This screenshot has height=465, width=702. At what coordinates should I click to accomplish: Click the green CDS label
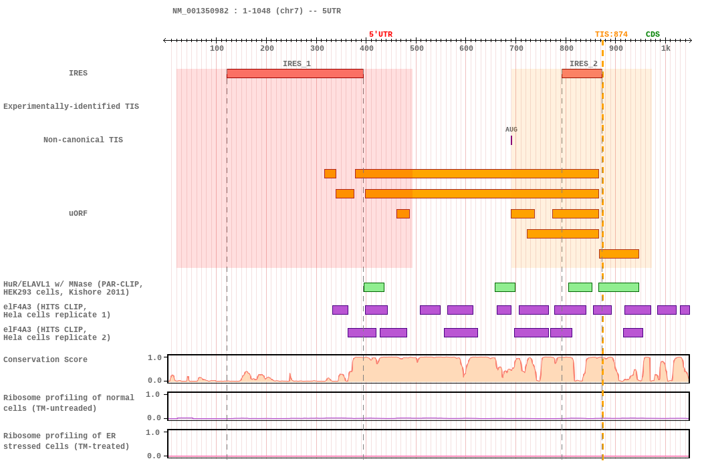coord(653,35)
